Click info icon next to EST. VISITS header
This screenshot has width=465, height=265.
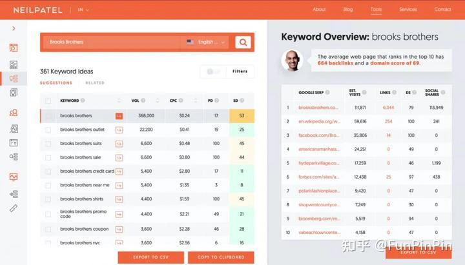(364, 92)
